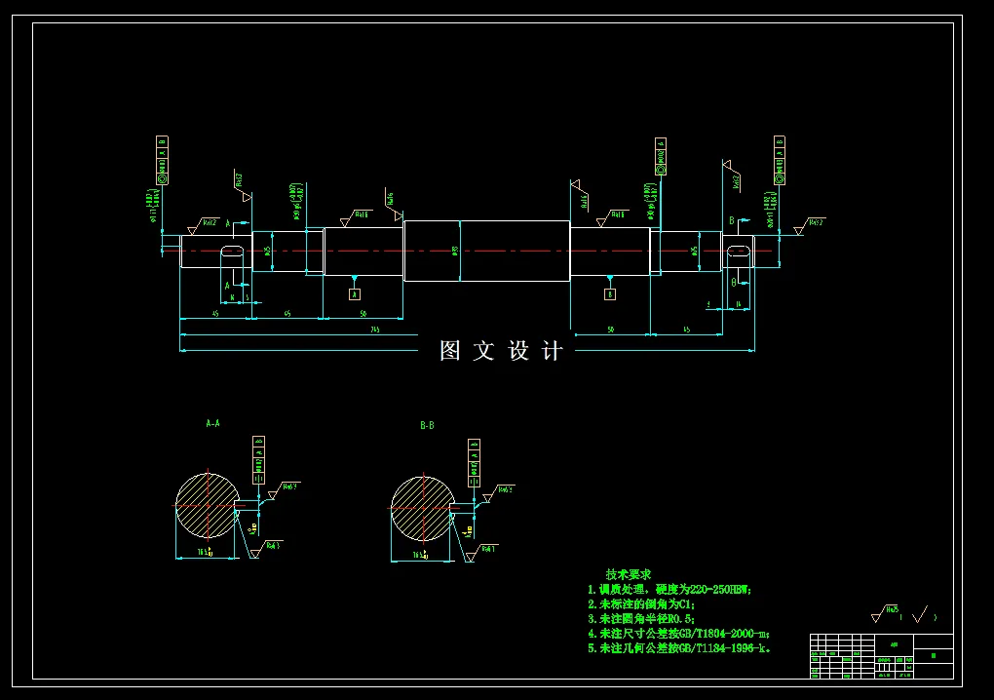Select general roughness symbol above title block

click(885, 614)
